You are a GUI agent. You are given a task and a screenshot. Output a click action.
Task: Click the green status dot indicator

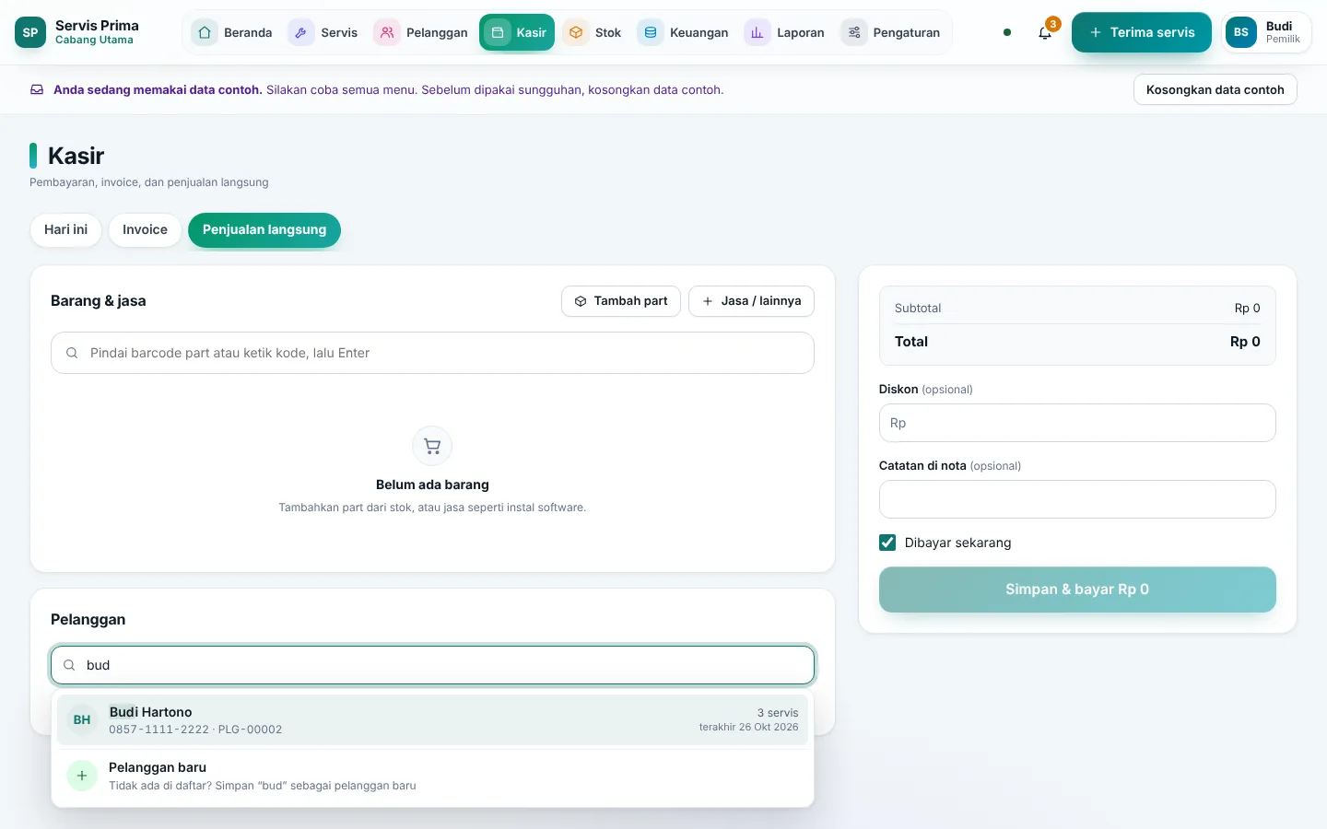click(x=1007, y=32)
